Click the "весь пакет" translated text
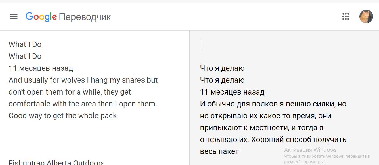Viewport: 379px width, 165px height. click(x=219, y=151)
